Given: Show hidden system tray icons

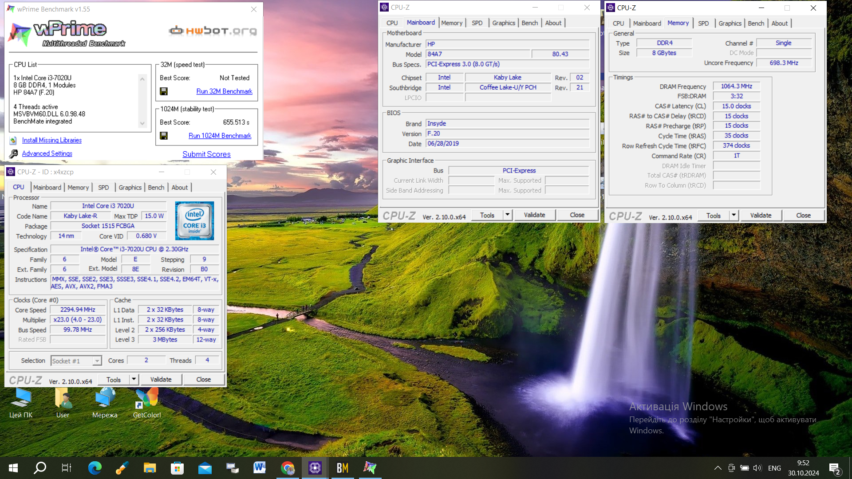Looking at the screenshot, I should 718,468.
